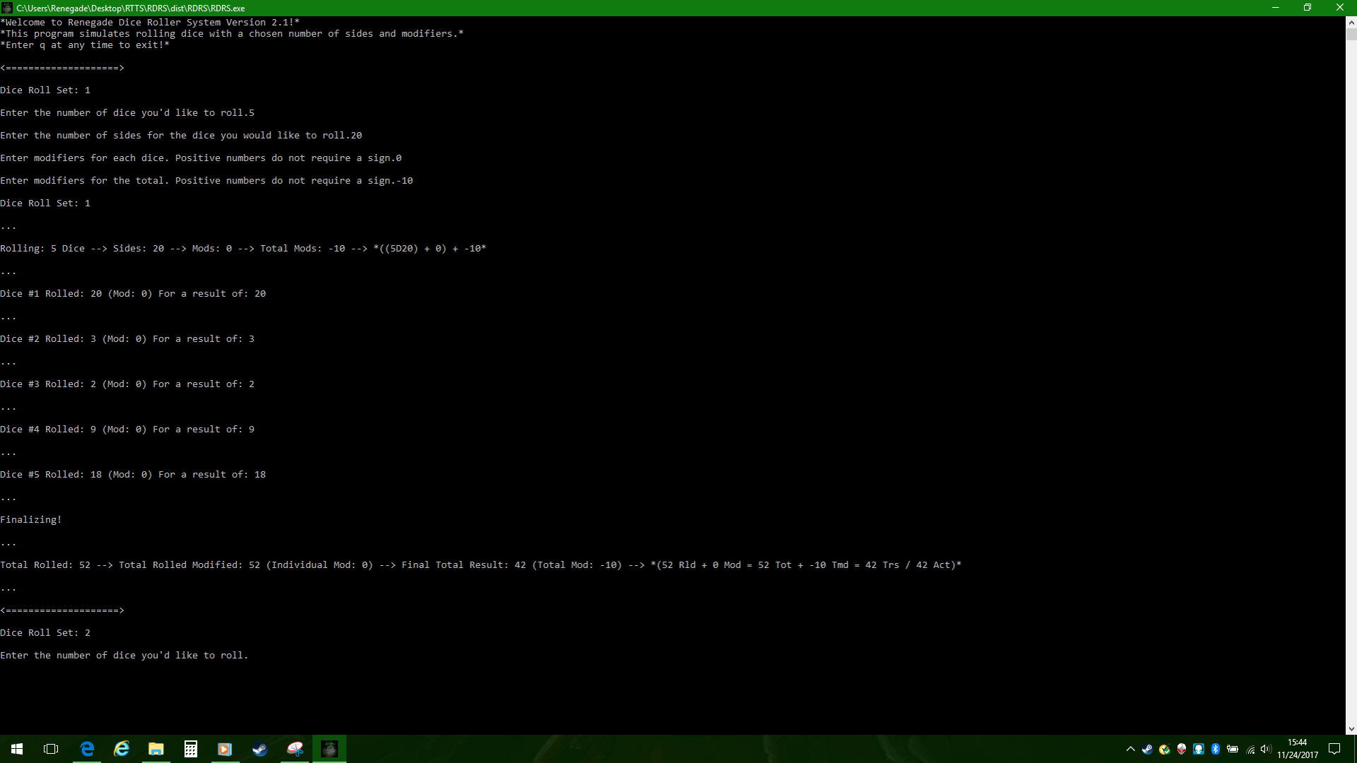Open the console system menu via title icon

6,8
